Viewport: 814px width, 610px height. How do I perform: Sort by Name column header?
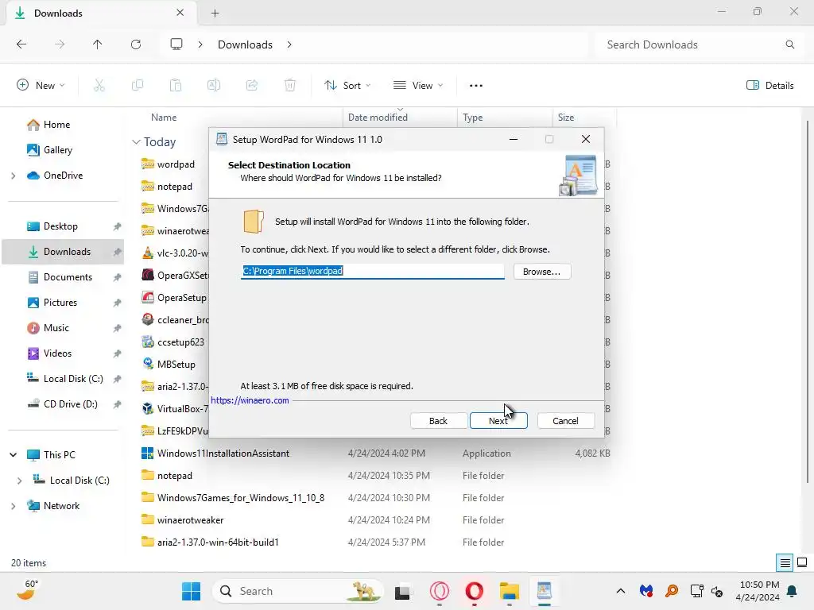click(164, 118)
